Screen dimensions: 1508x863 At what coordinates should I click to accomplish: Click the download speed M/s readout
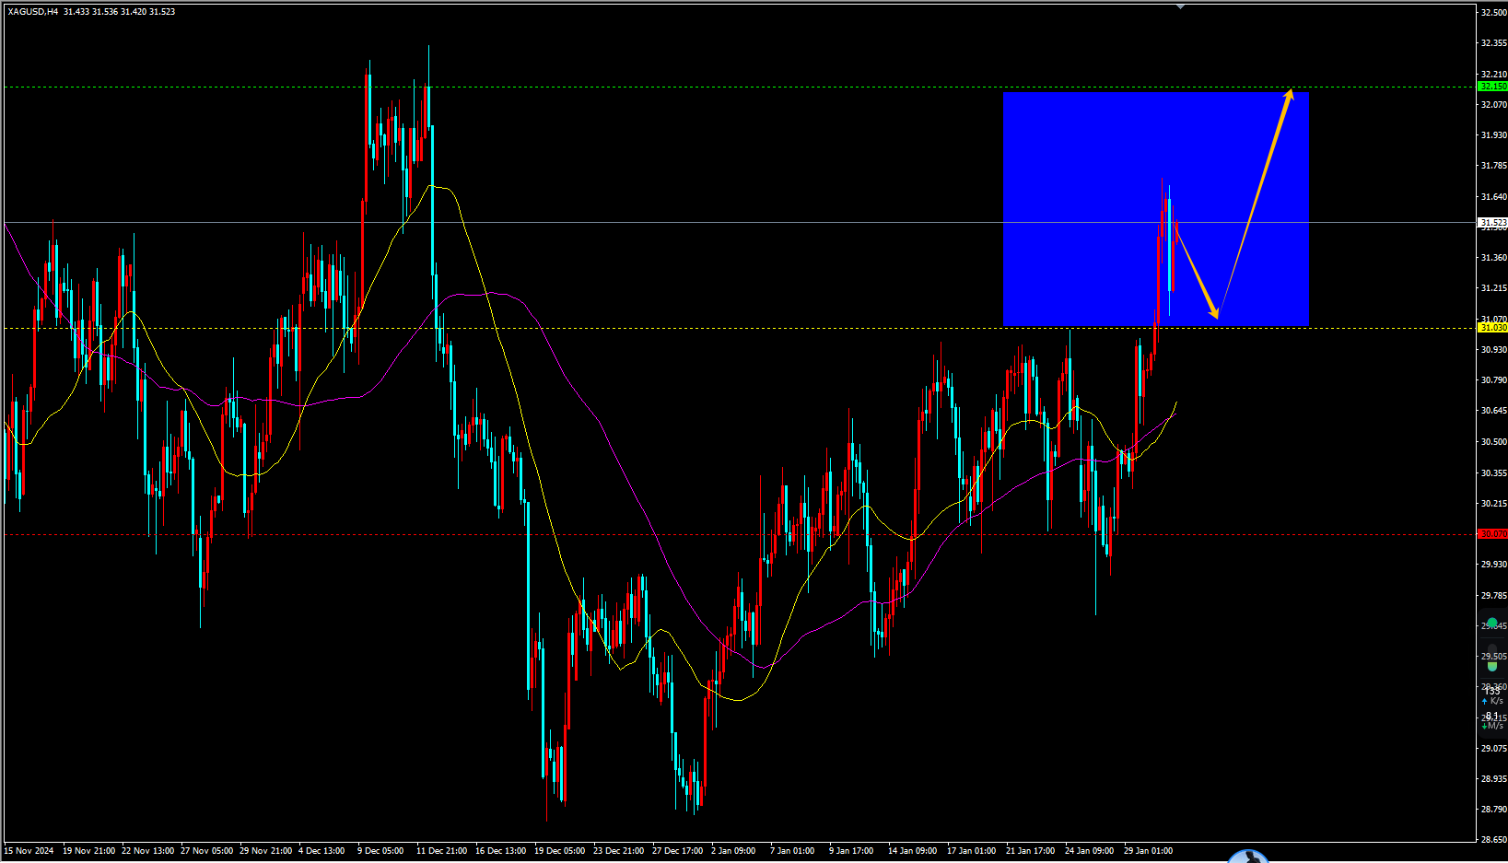click(1492, 720)
